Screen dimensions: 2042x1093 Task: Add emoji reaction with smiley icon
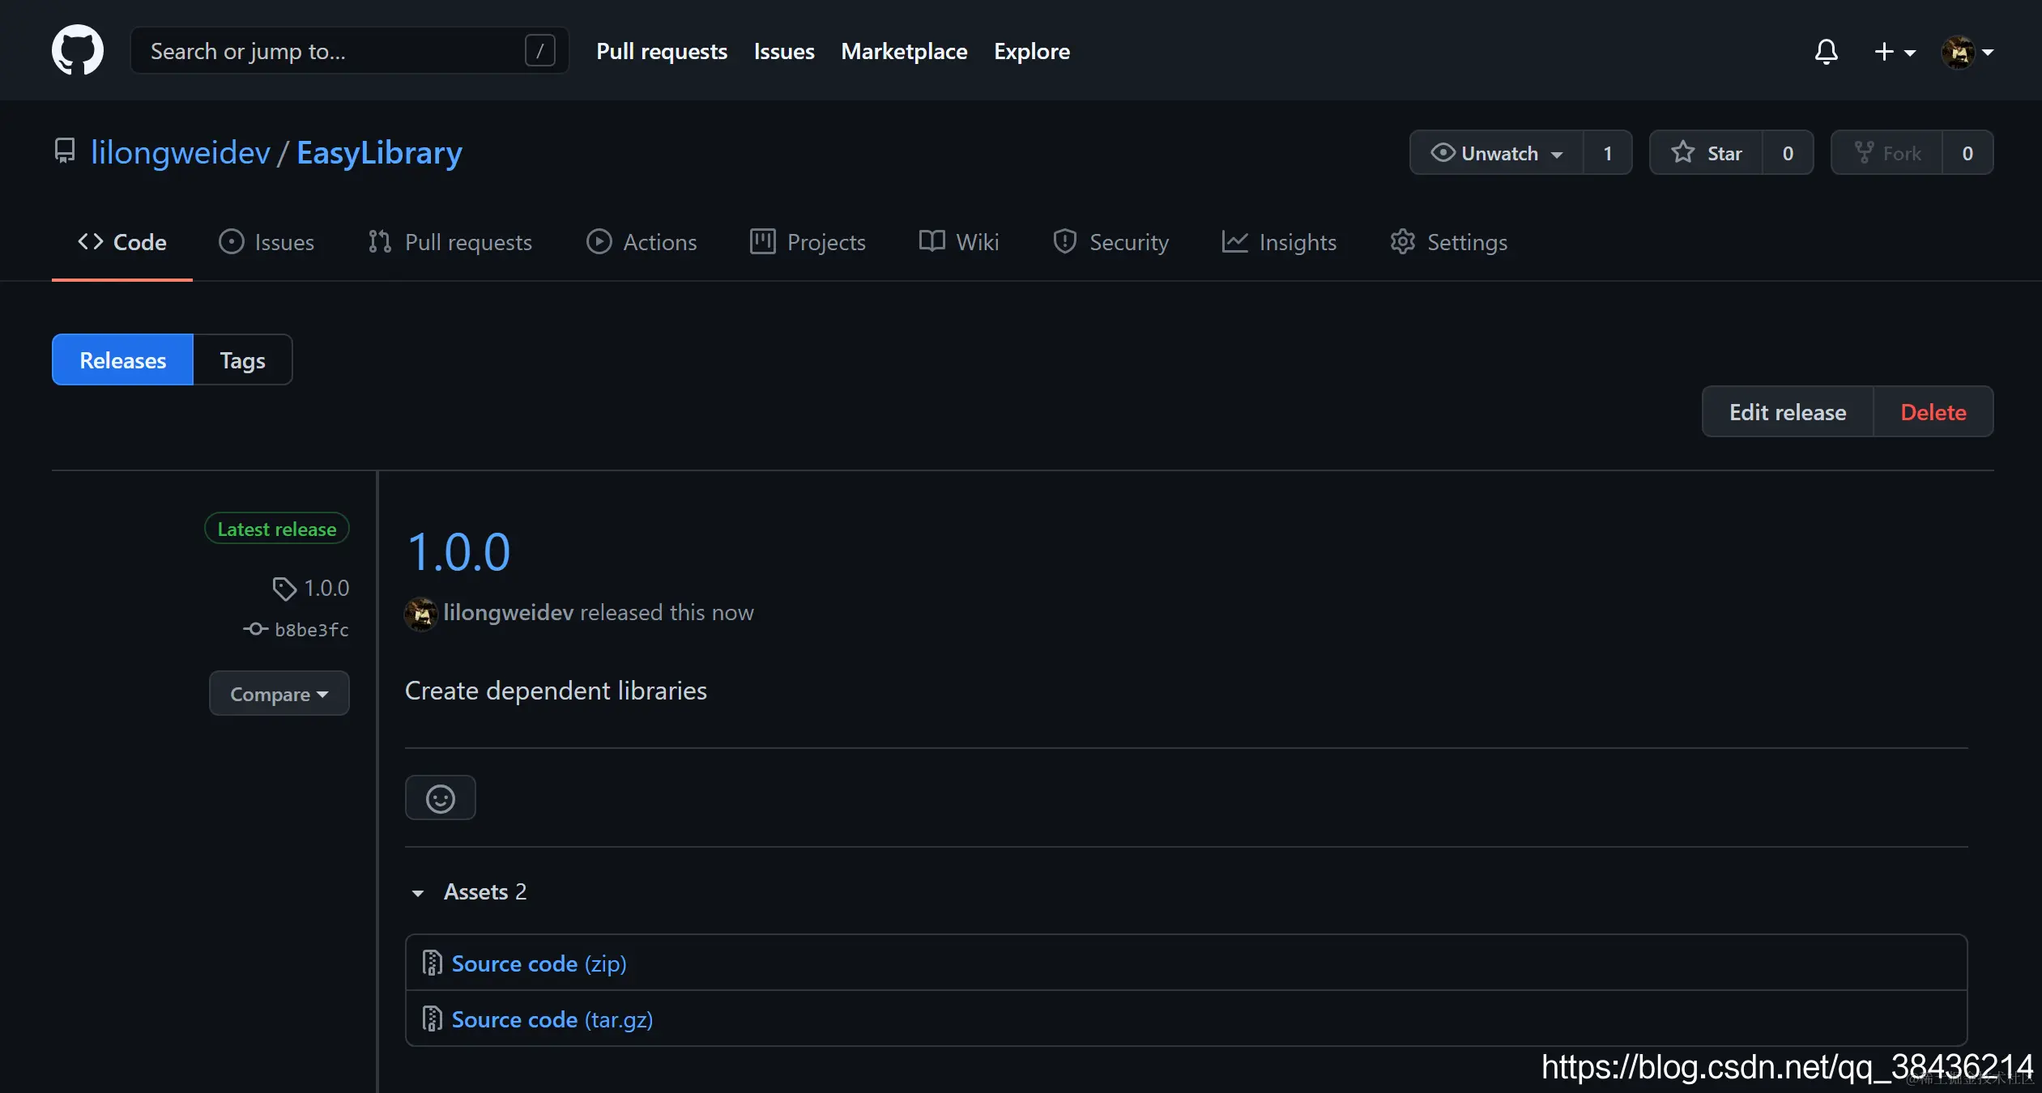(440, 798)
